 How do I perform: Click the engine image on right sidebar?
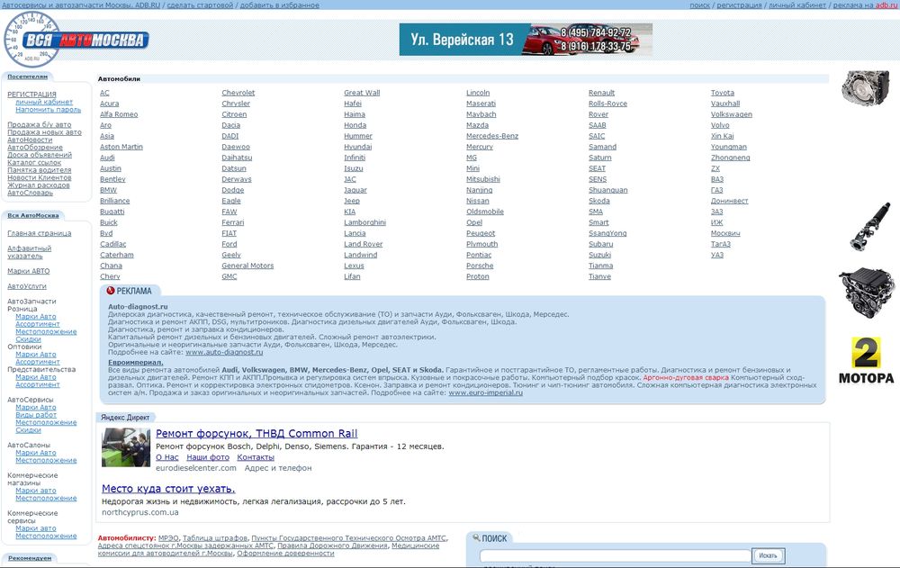pyautogui.click(x=867, y=293)
